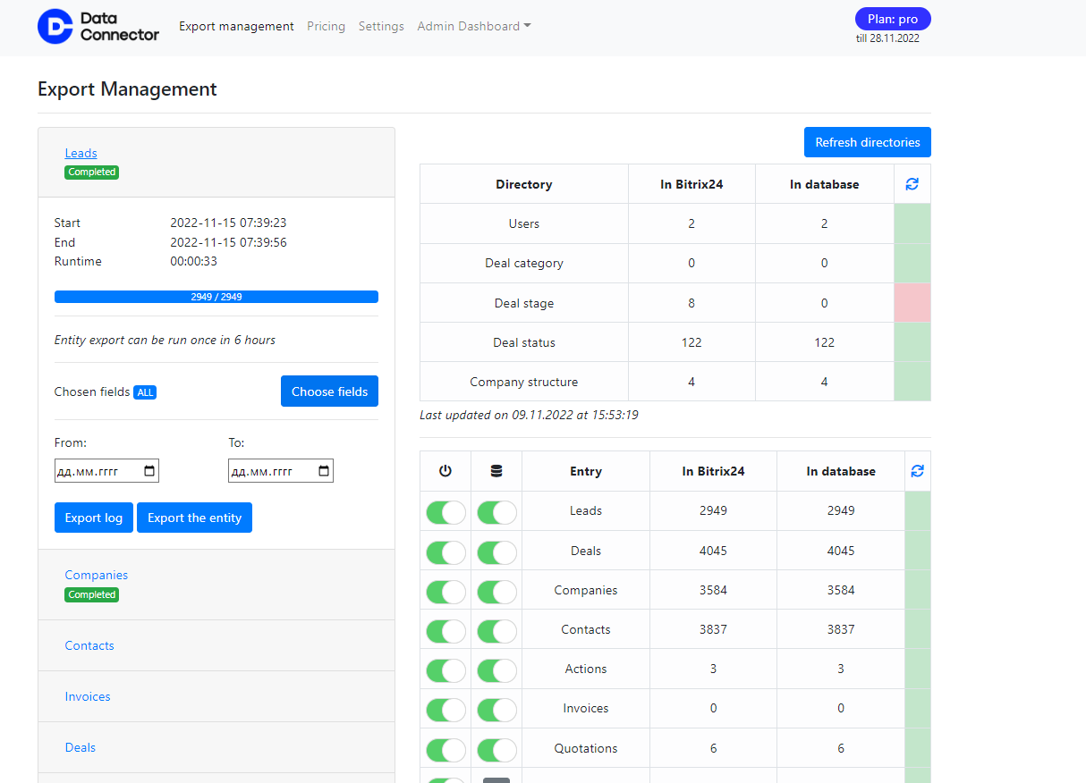Toggle database switch for Companies entry
The image size is (1086, 783).
click(496, 591)
